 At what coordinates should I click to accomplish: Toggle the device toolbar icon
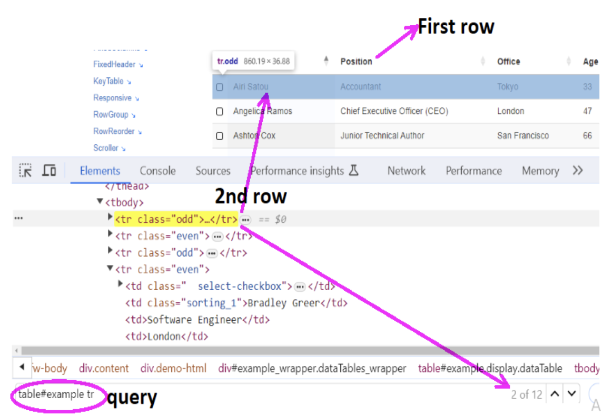(x=49, y=171)
